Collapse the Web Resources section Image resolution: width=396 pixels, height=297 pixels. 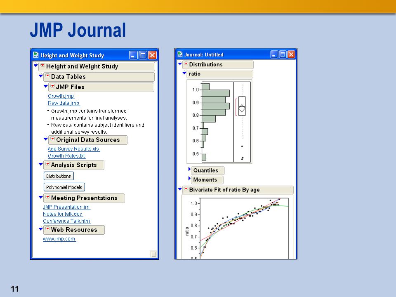[x=41, y=229]
